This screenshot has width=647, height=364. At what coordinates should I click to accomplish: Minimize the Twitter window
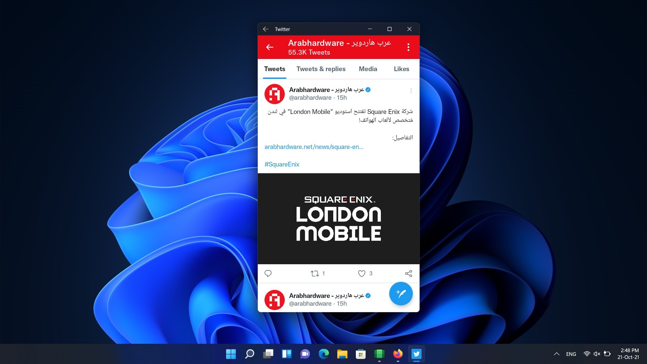tap(370, 29)
